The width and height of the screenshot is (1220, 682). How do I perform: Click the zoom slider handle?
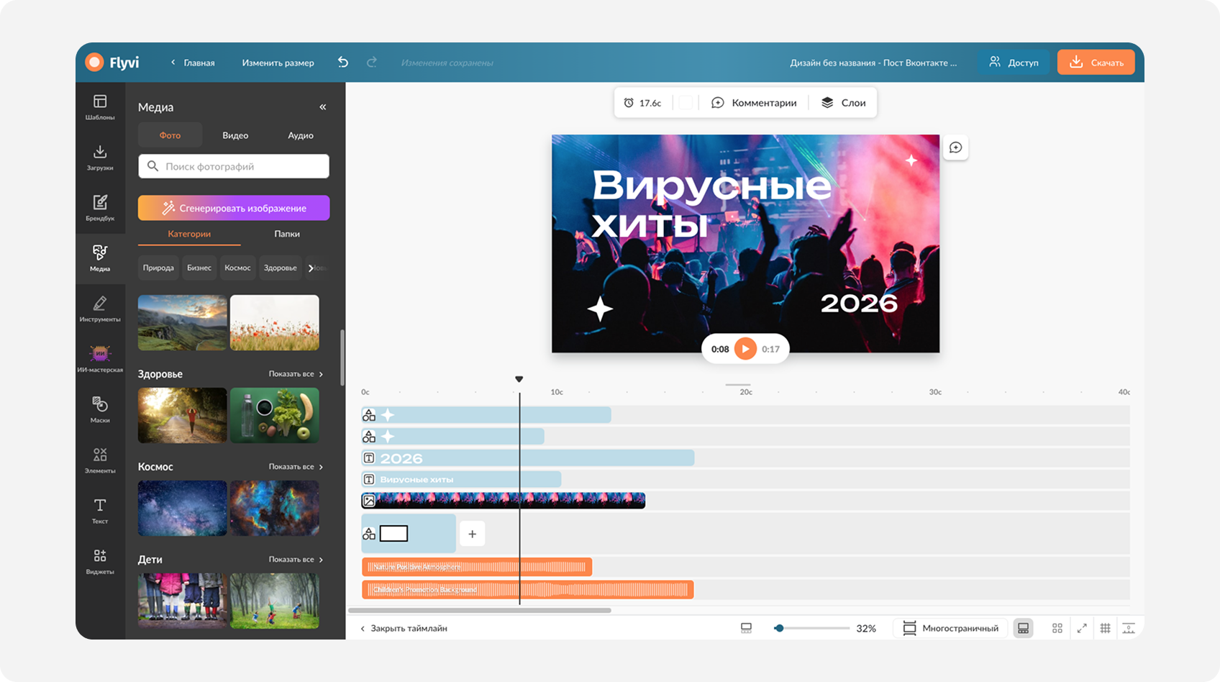pos(779,628)
